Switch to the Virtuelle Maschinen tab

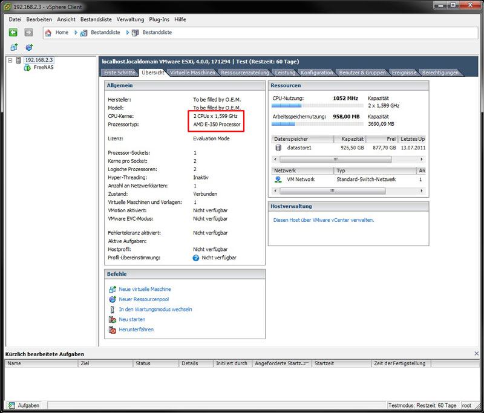click(192, 73)
